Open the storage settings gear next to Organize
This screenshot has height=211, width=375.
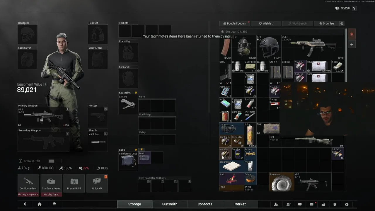[342, 23]
